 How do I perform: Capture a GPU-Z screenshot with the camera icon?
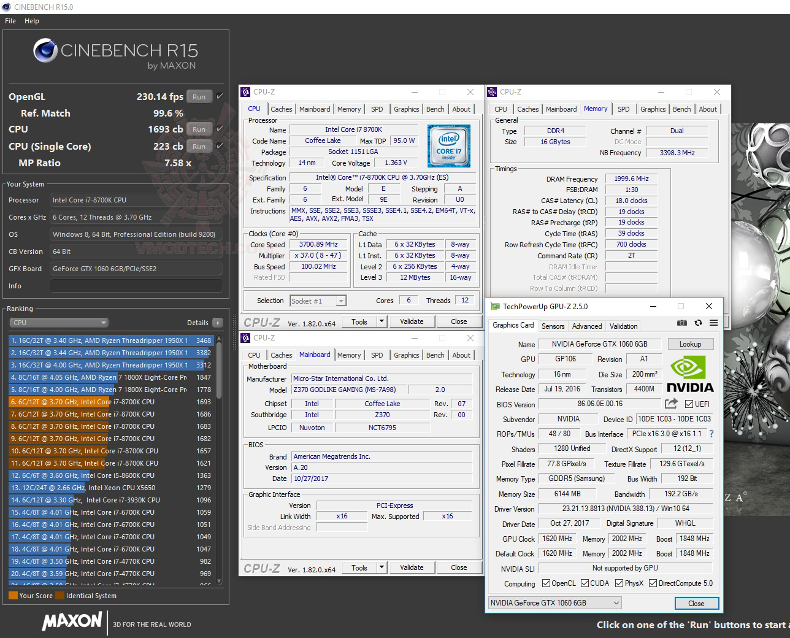click(x=682, y=323)
